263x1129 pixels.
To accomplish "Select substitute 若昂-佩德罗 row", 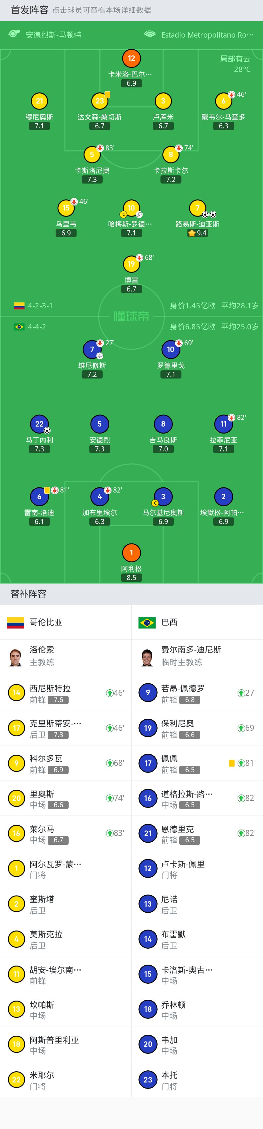I will 198,693.
